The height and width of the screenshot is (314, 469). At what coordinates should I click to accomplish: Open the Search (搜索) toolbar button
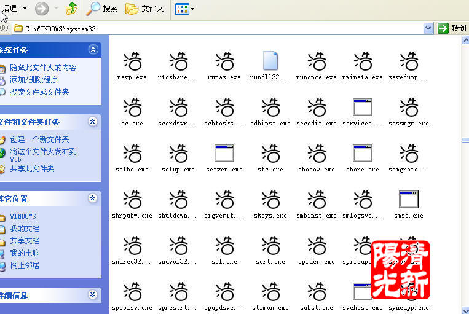coord(101,9)
